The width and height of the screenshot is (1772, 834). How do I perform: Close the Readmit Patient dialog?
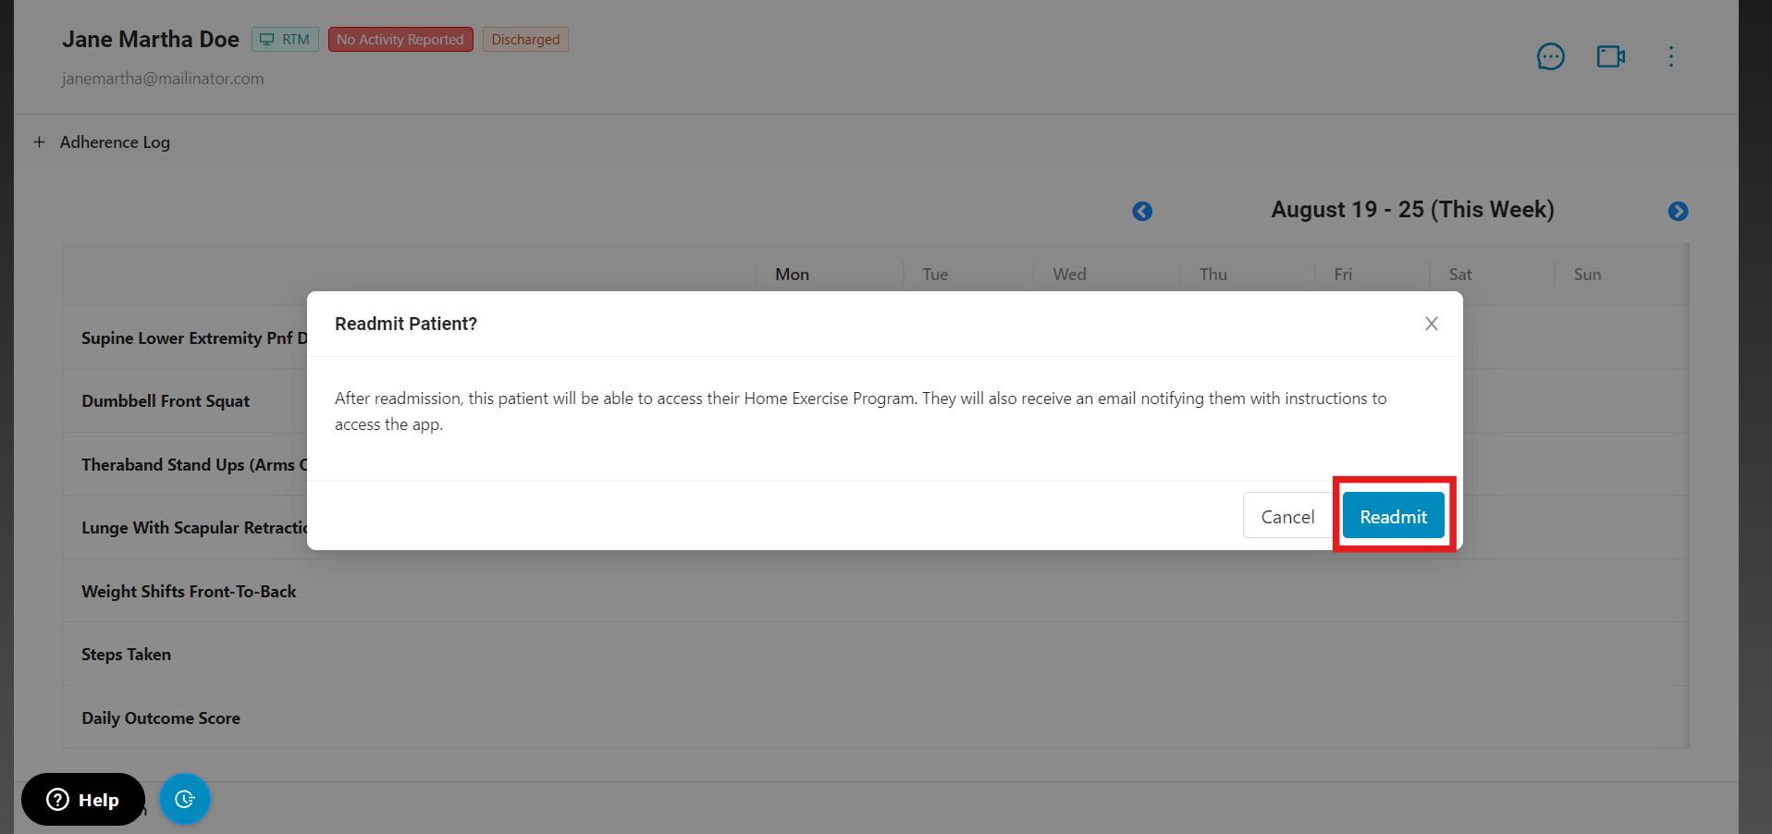pyautogui.click(x=1431, y=324)
